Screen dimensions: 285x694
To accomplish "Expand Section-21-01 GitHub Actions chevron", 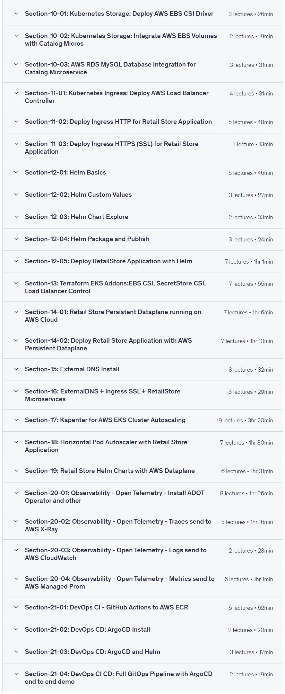I will pos(16,608).
